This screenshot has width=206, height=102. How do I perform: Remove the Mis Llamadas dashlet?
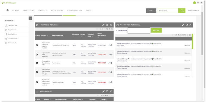[x=111, y=91]
